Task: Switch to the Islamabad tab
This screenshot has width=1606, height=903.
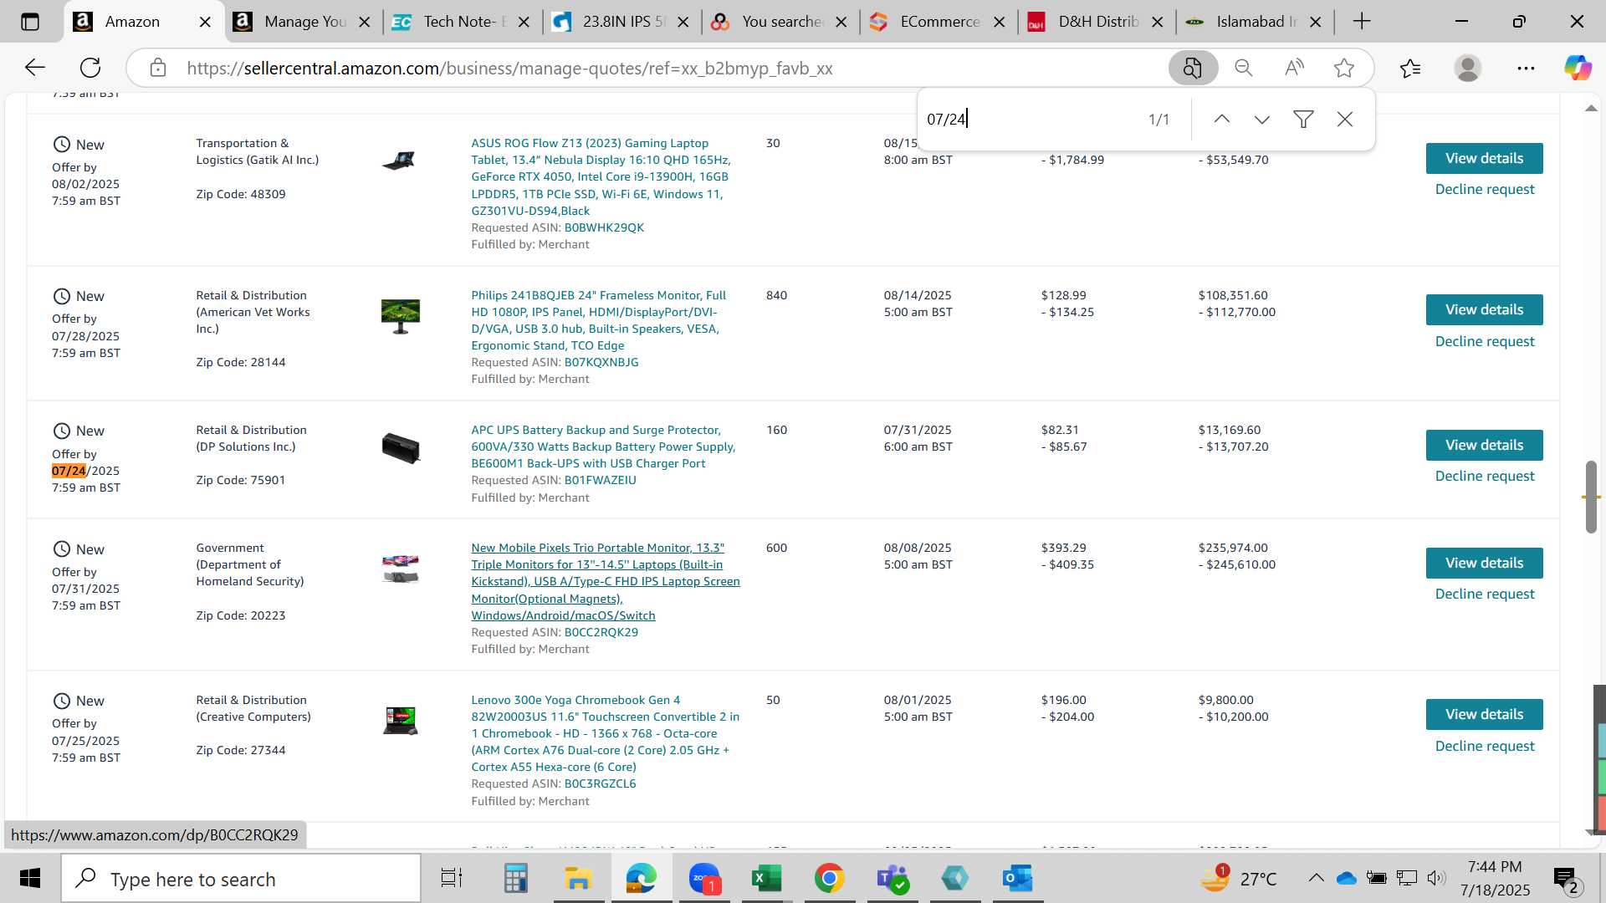Action: tap(1253, 22)
